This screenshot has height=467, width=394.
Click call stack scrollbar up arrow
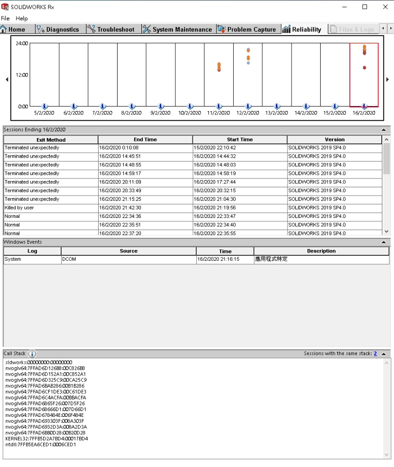(386, 363)
